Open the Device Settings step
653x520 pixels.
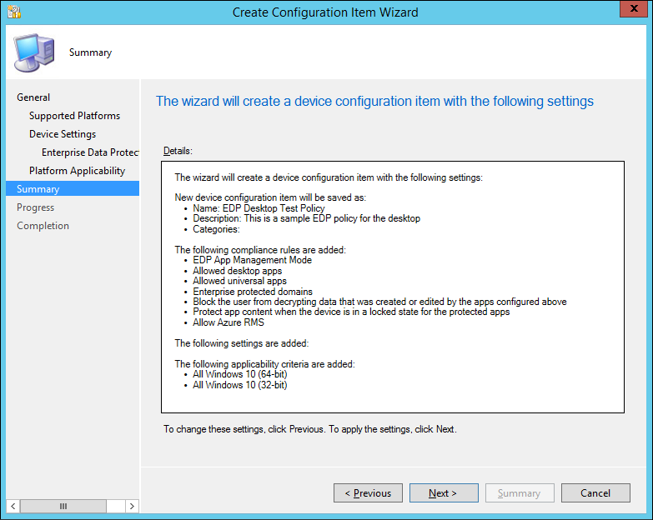point(63,134)
